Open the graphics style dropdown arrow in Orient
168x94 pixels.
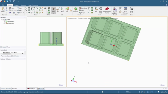[x=12, y=13]
